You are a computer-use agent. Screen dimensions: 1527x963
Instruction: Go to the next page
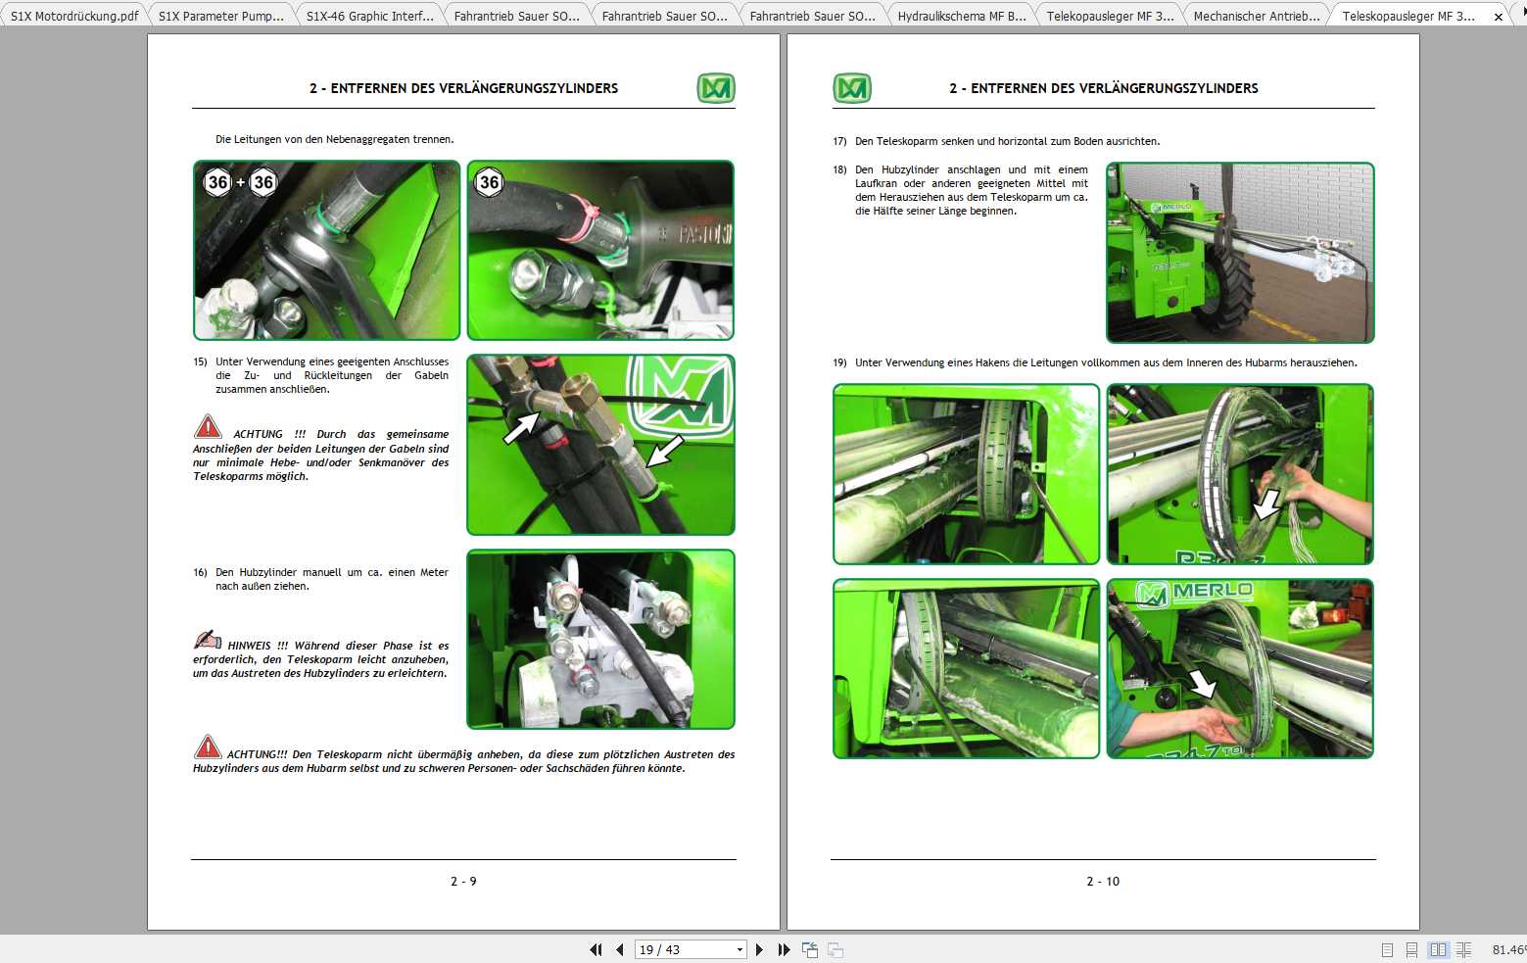point(759,949)
